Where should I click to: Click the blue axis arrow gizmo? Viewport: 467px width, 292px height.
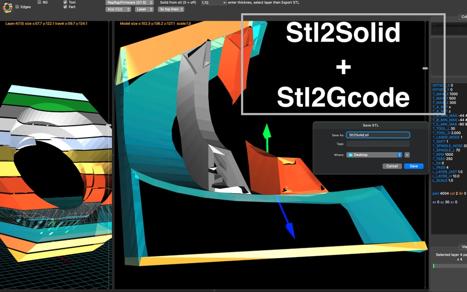[x=286, y=217]
